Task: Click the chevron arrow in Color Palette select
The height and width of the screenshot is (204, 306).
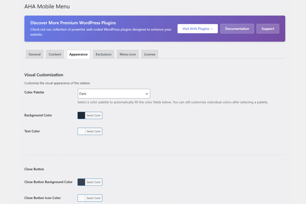Action: point(147,94)
